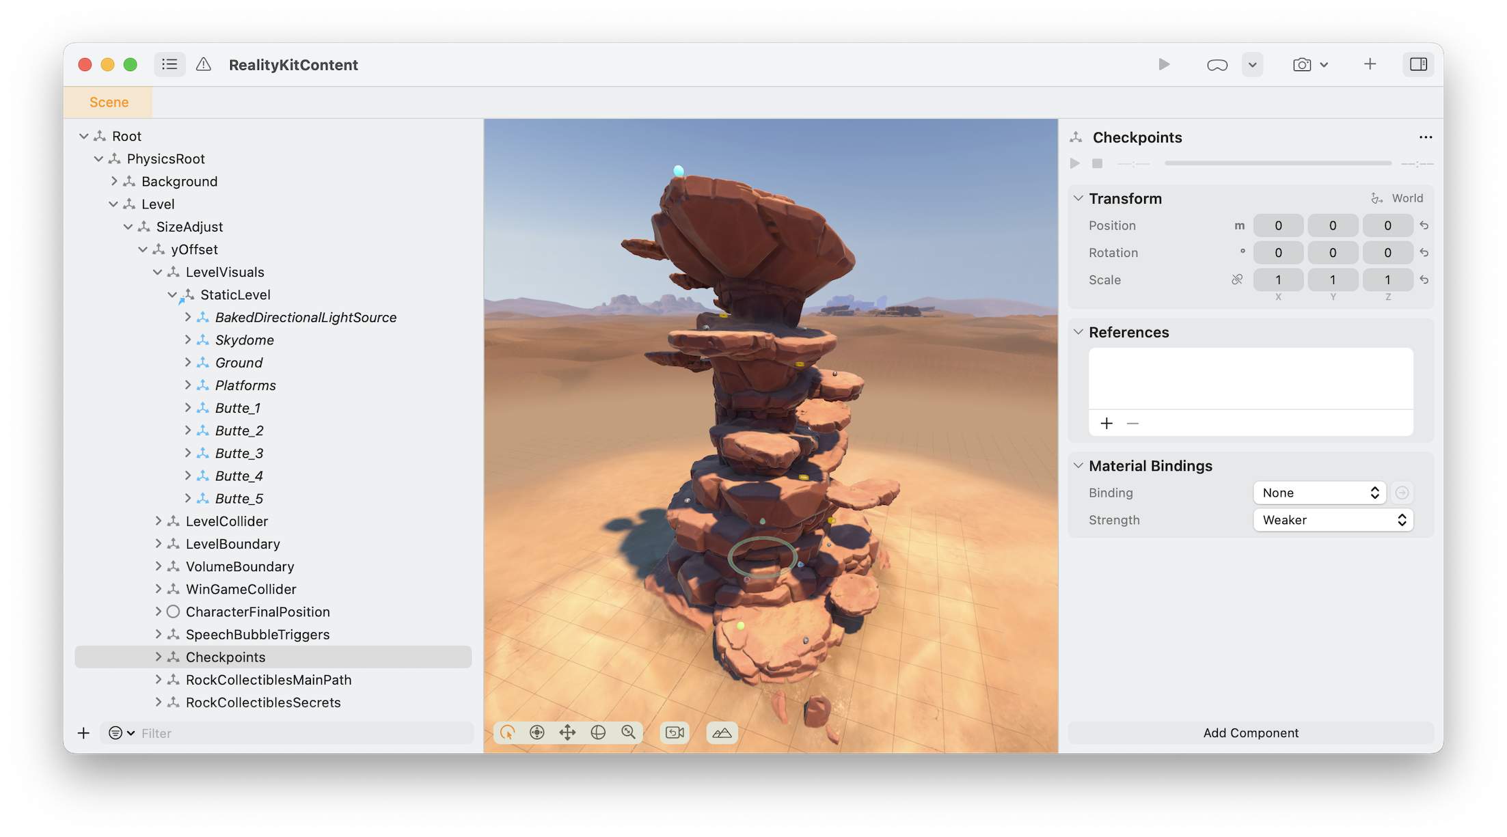Click the outline view icon near window title
Viewport: 1507px width, 837px height.
click(x=168, y=64)
